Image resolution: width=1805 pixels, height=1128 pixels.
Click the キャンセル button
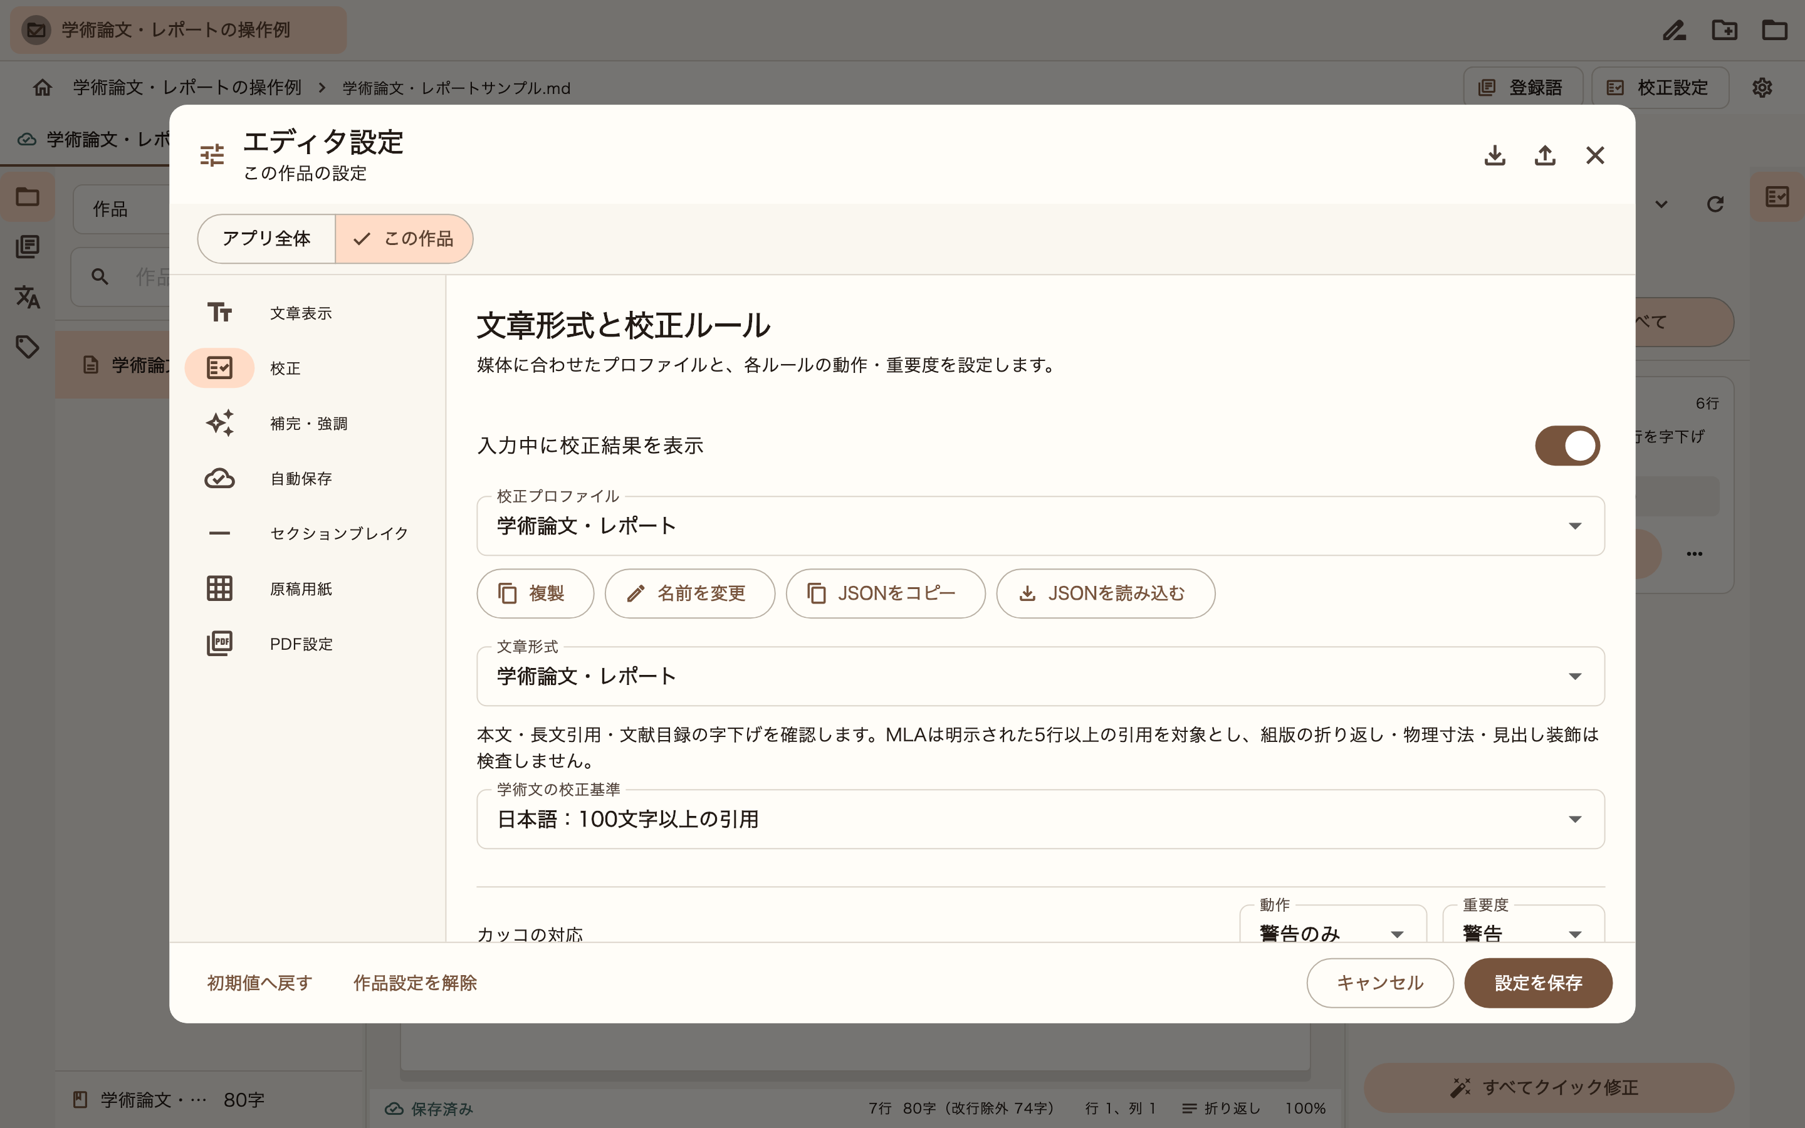coord(1380,983)
